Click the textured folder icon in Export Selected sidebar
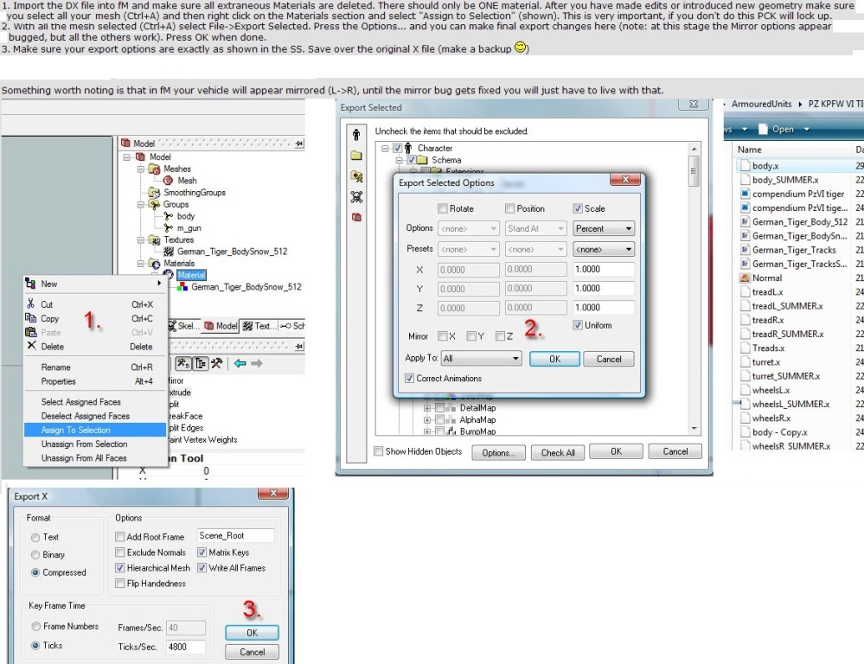 tap(356, 176)
